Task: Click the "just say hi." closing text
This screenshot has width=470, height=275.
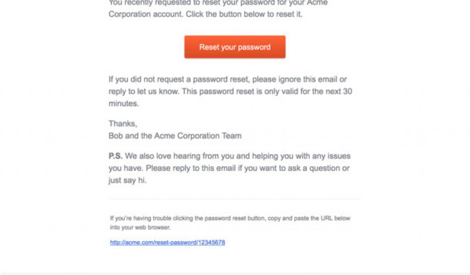Action: click(129, 180)
